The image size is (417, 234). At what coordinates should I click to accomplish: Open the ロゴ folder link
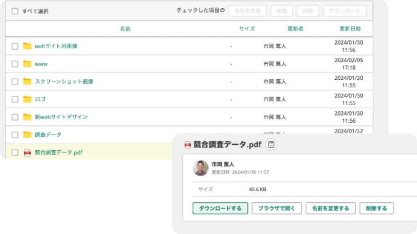(x=40, y=99)
